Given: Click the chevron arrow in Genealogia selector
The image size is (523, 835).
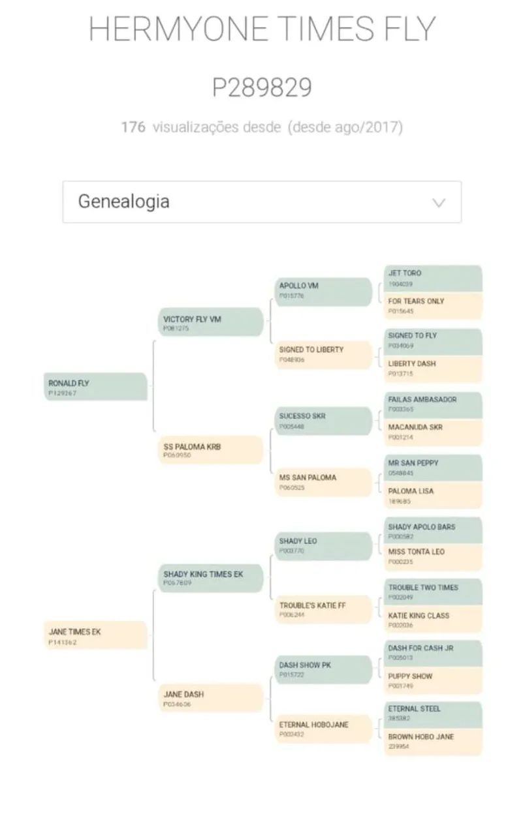Looking at the screenshot, I should point(439,202).
